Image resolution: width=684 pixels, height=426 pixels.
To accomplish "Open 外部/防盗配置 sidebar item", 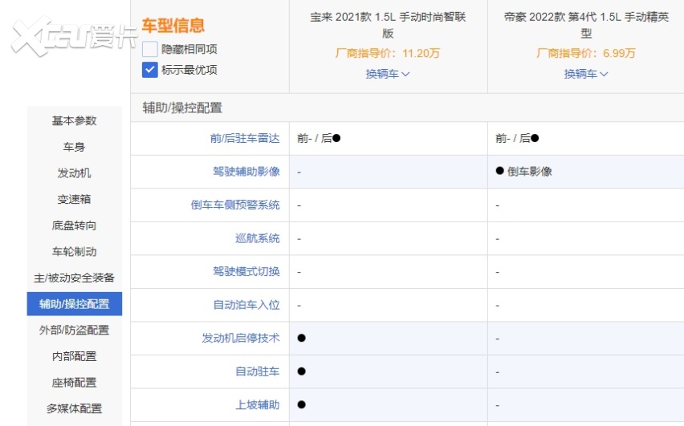I will coord(74,330).
